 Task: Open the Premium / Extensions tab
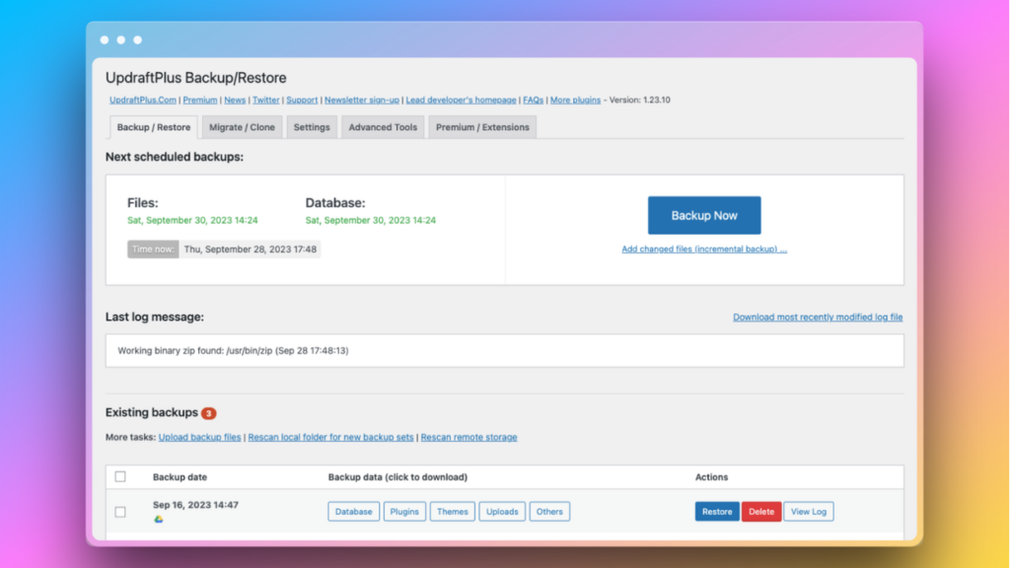(482, 127)
